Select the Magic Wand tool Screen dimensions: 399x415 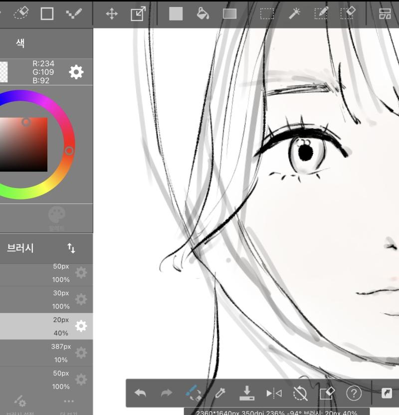[294, 13]
